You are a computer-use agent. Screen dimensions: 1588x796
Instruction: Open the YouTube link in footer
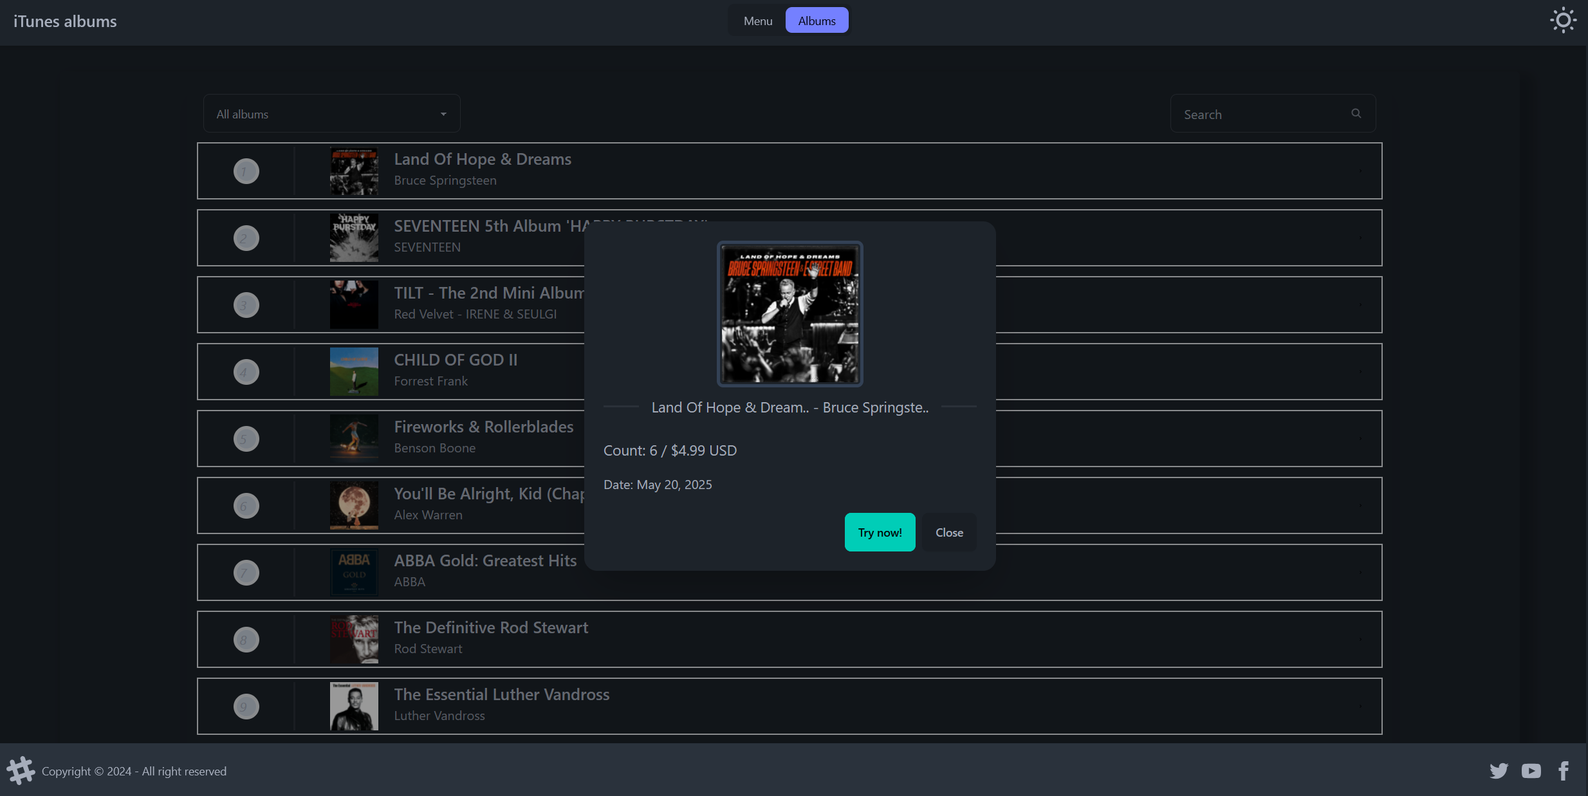(1531, 770)
